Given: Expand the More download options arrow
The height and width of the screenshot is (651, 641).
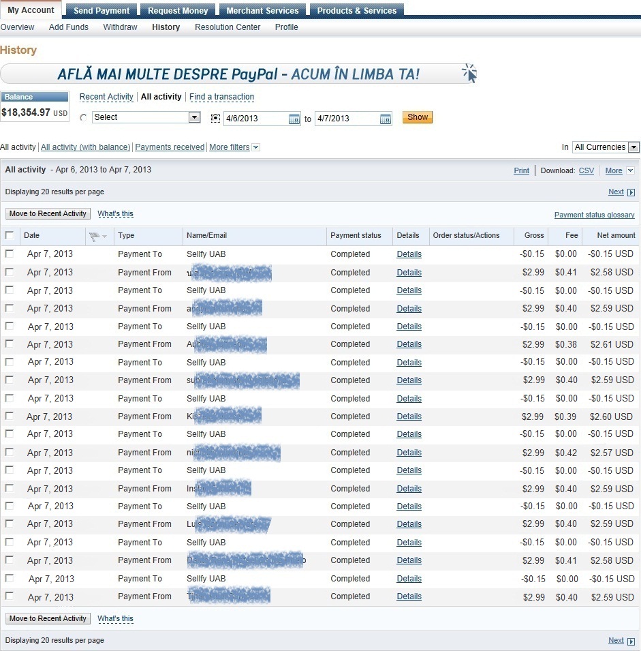Looking at the screenshot, I should pos(630,170).
